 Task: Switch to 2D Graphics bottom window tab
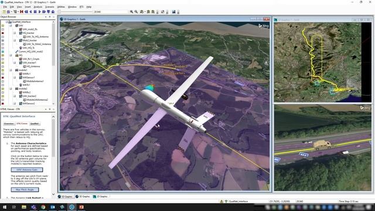101,196
